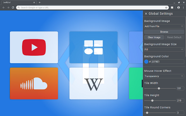Click the Background Image Size heading
186x116 pixels.
[160, 44]
